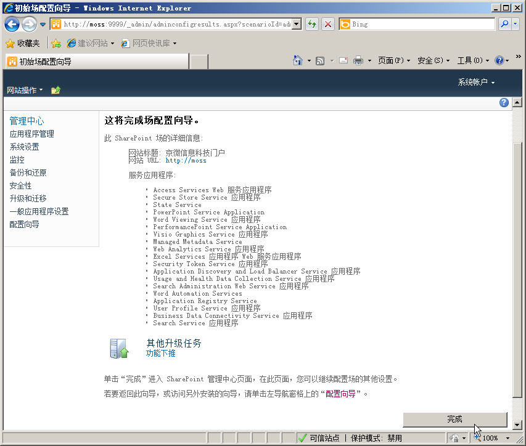Click the red Stop loading icon

click(328, 24)
